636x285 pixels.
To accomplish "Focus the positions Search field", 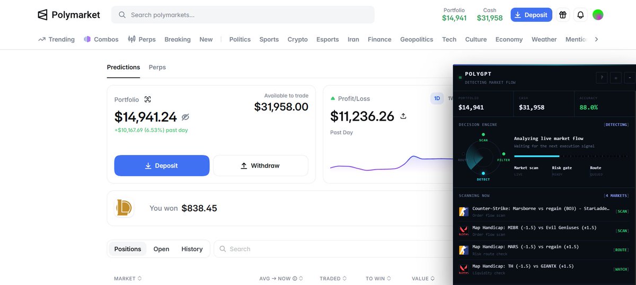I will (333, 249).
